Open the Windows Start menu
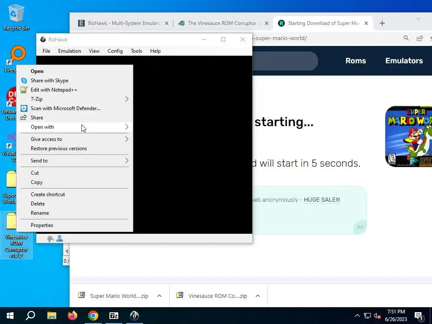Viewport: 432px width, 324px height. click(x=10, y=316)
